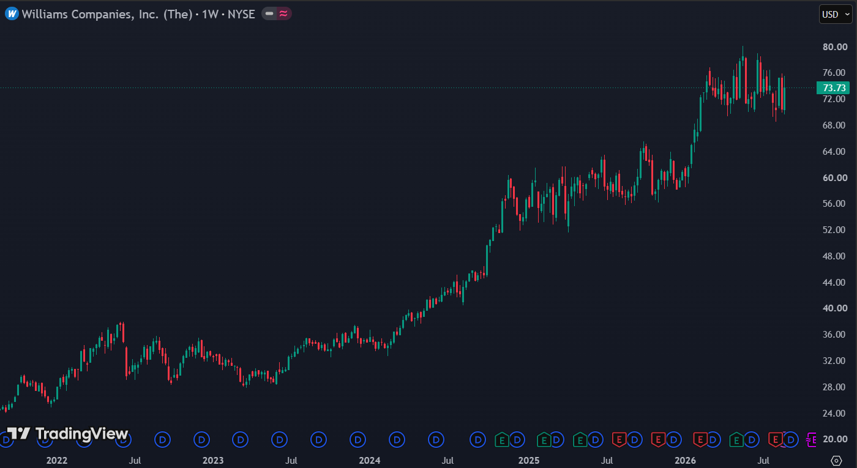Click the 20.00 price axis label

point(835,439)
